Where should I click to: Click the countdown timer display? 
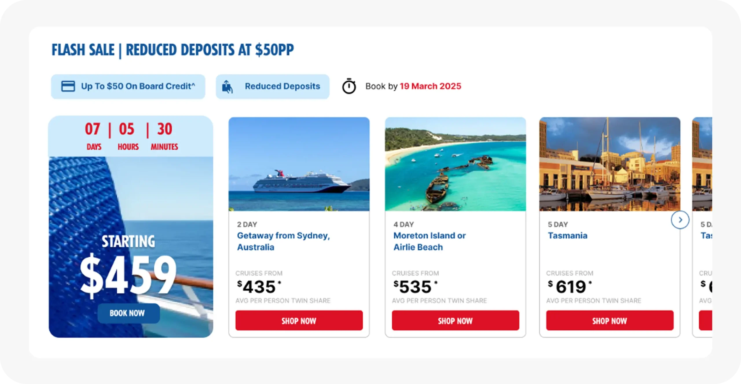tap(131, 136)
